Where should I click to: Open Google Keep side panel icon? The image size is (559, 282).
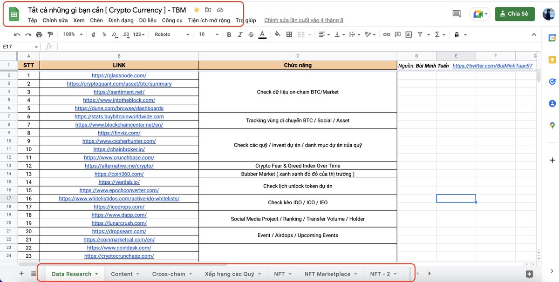552,60
